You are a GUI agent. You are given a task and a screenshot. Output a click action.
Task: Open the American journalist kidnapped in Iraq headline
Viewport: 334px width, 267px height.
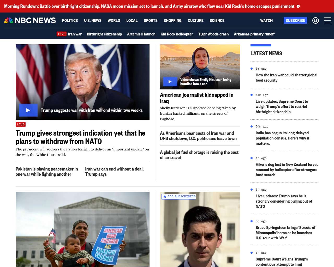196,98
